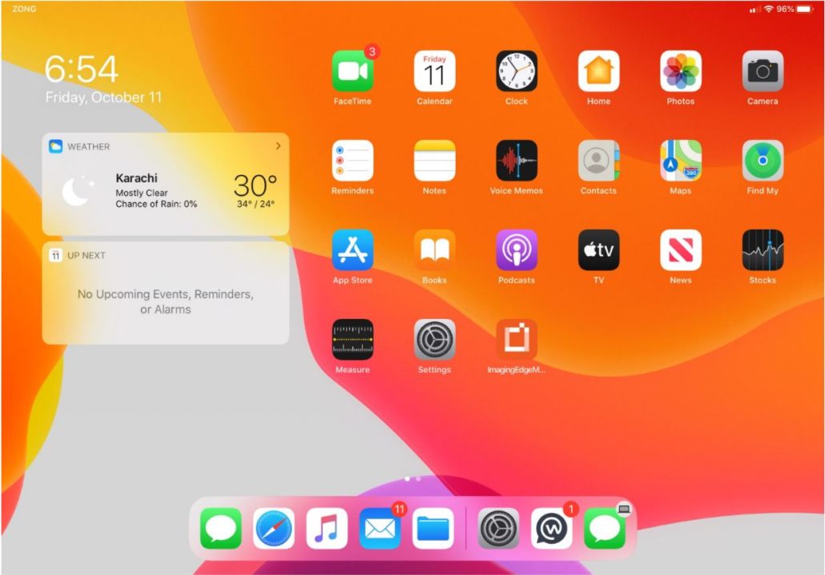Open Maps app
The width and height of the screenshot is (825, 575).
681,161
